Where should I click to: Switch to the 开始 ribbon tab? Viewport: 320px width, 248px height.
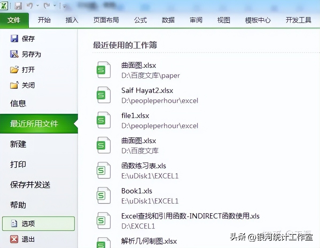coord(44,20)
